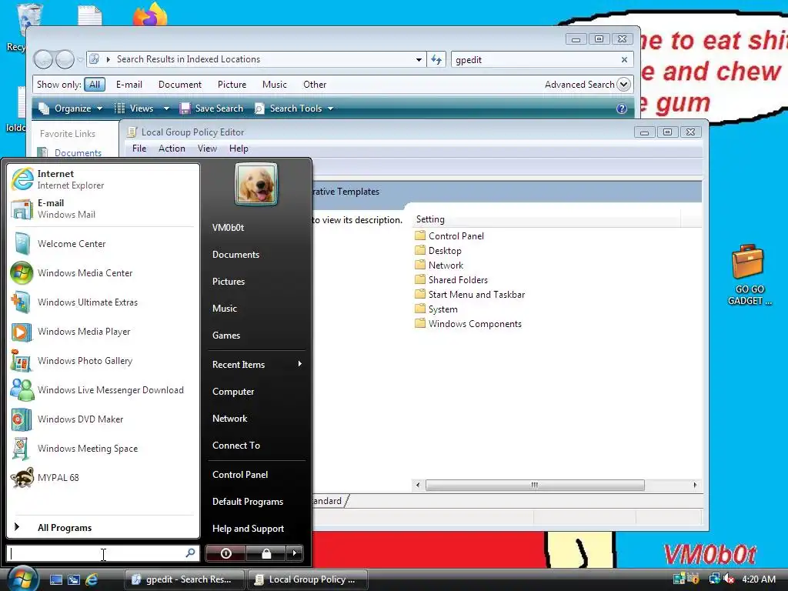The height and width of the screenshot is (591, 788).
Task: Select Windows Components folder
Action: (x=469, y=324)
